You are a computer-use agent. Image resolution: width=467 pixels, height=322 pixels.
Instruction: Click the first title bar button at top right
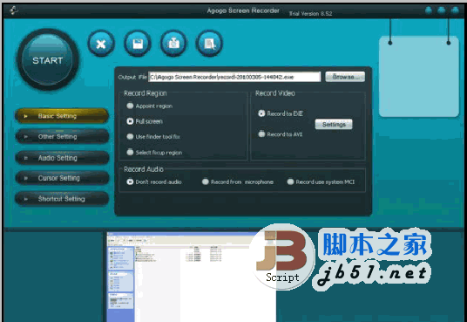pyautogui.click(x=429, y=10)
